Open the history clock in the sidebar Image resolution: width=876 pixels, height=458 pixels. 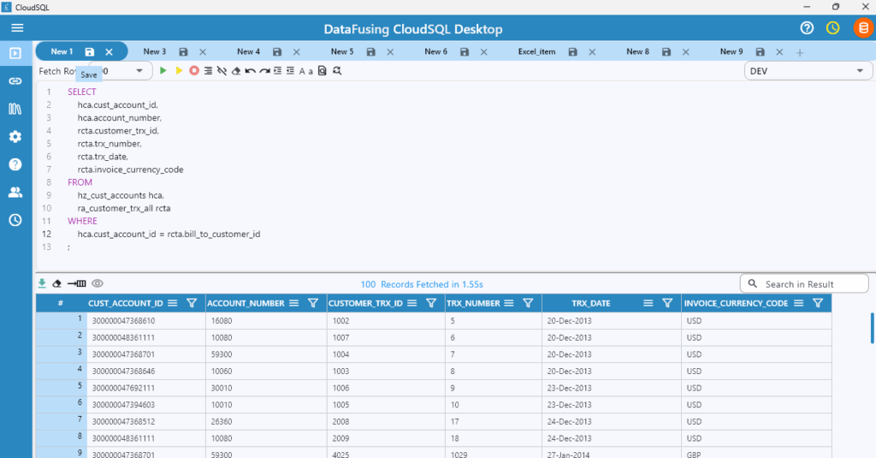click(15, 220)
